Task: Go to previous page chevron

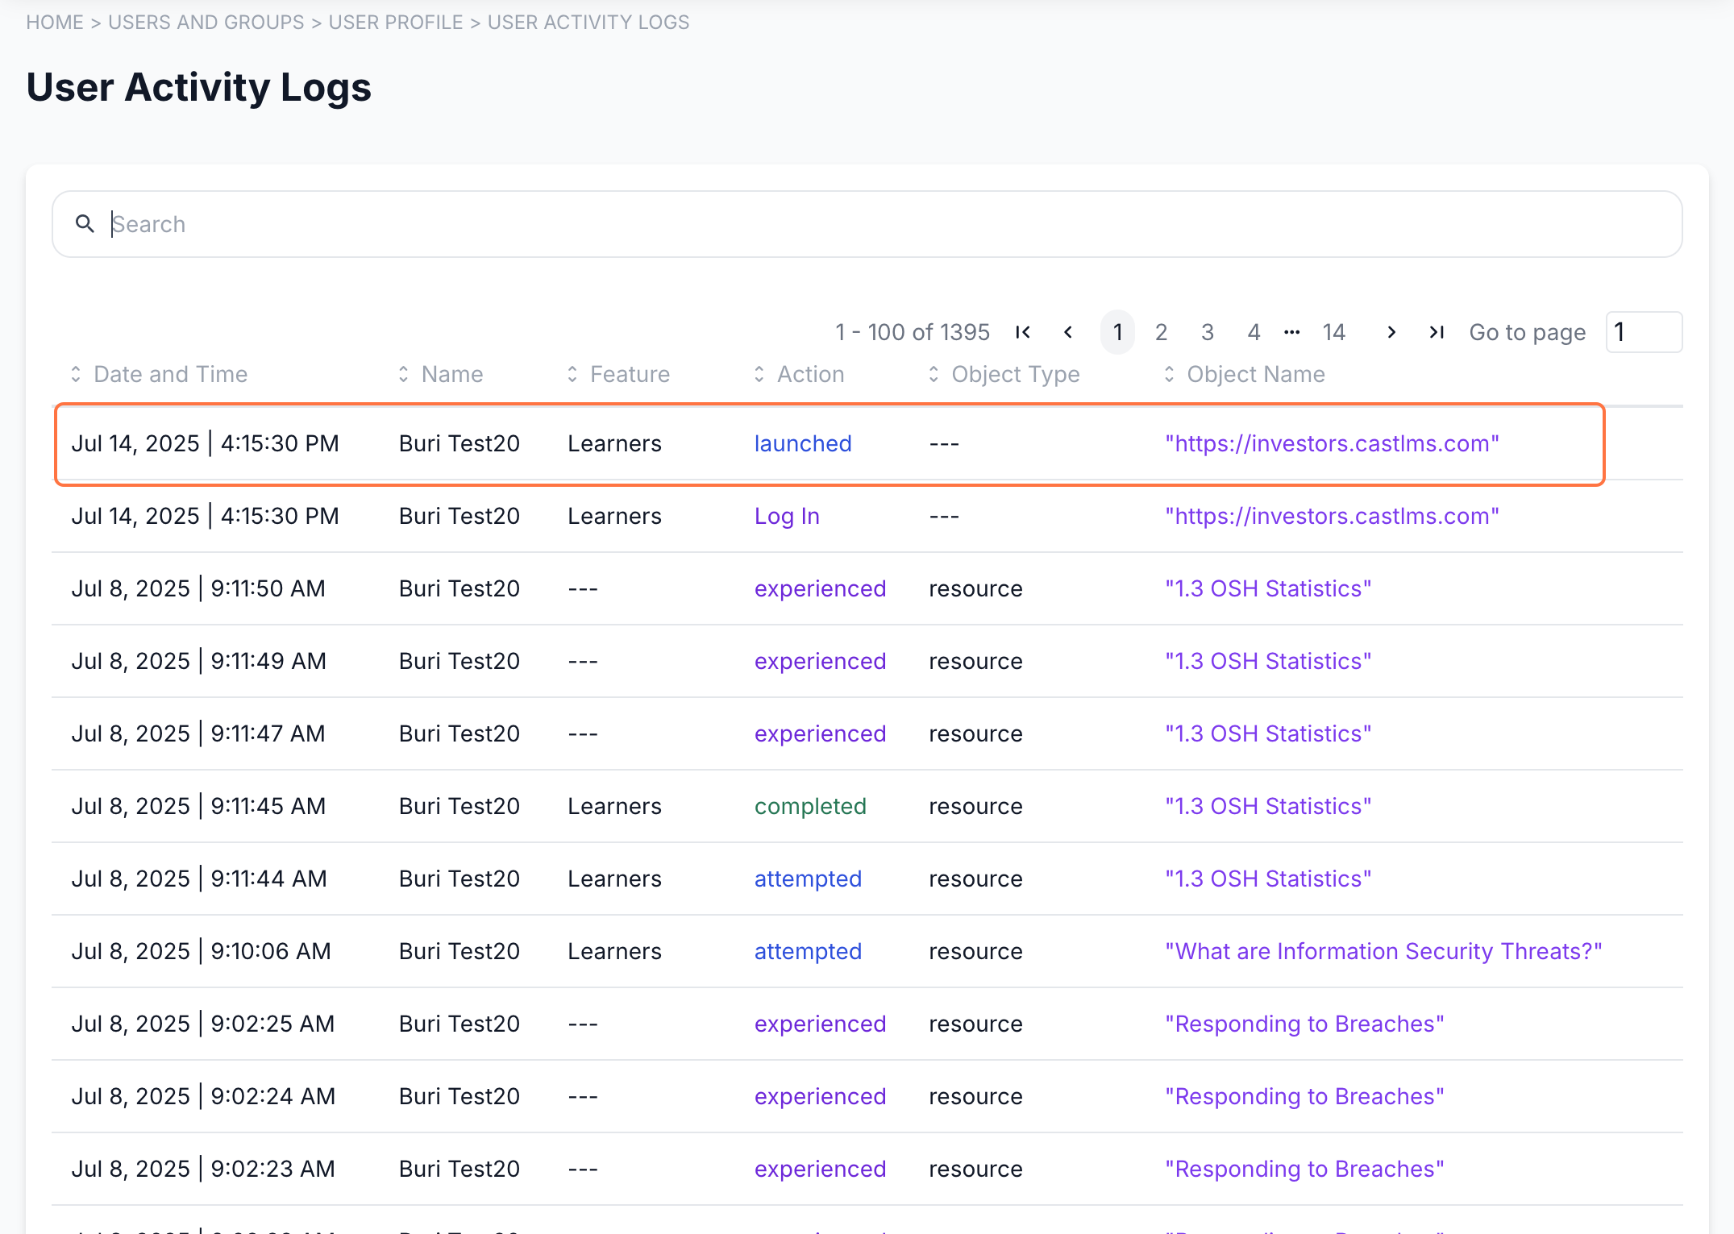Action: 1068,332
